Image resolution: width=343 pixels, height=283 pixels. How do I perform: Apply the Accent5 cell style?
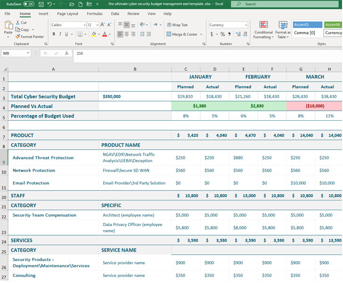coord(307,25)
